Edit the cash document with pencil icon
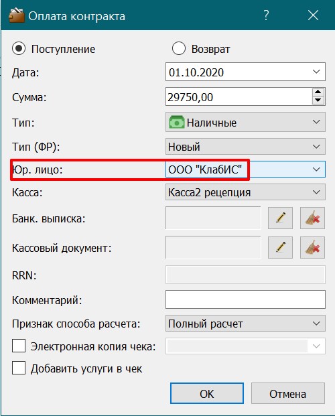 pos(280,248)
